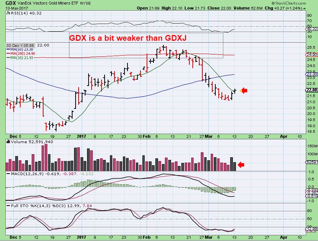
Task: Select the Low 21.73 value
Action: pyautogui.click(x=195, y=8)
